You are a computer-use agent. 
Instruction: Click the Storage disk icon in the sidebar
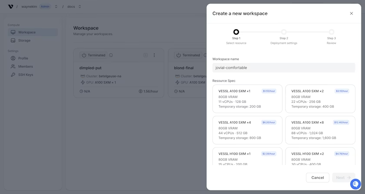point(13,40)
